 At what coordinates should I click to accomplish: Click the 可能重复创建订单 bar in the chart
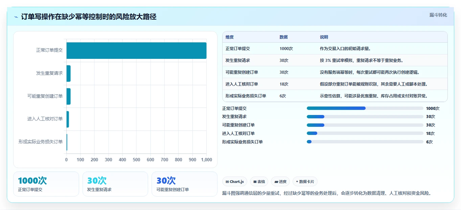click(68, 96)
